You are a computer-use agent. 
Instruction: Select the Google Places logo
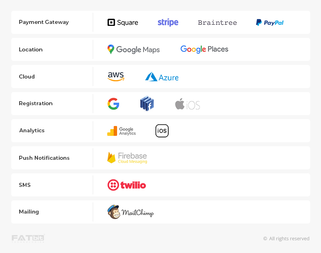[x=204, y=49]
